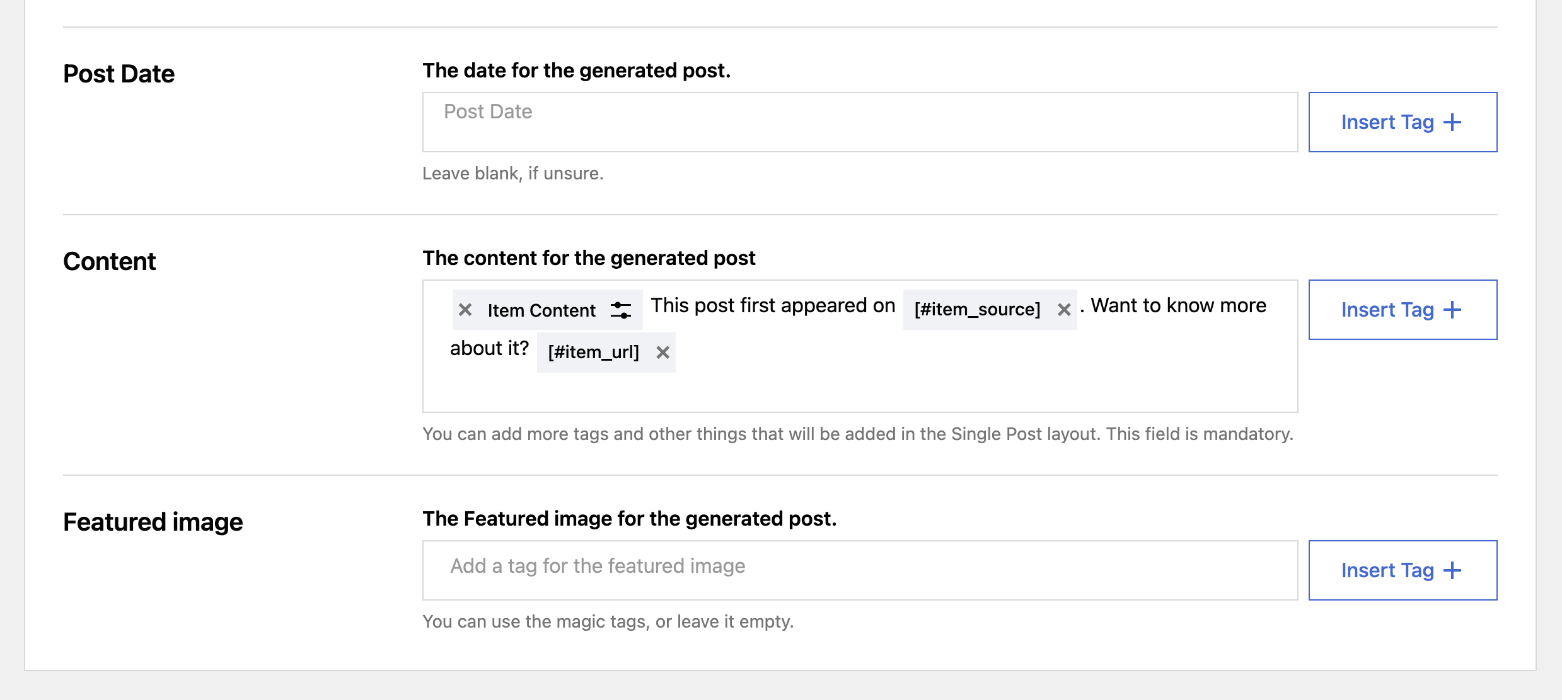This screenshot has width=1562, height=700.
Task: Select the [#item_source] tag chip
Action: [x=977, y=310]
